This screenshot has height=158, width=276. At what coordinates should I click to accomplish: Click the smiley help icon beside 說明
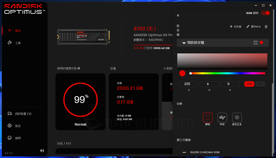pos(9,138)
